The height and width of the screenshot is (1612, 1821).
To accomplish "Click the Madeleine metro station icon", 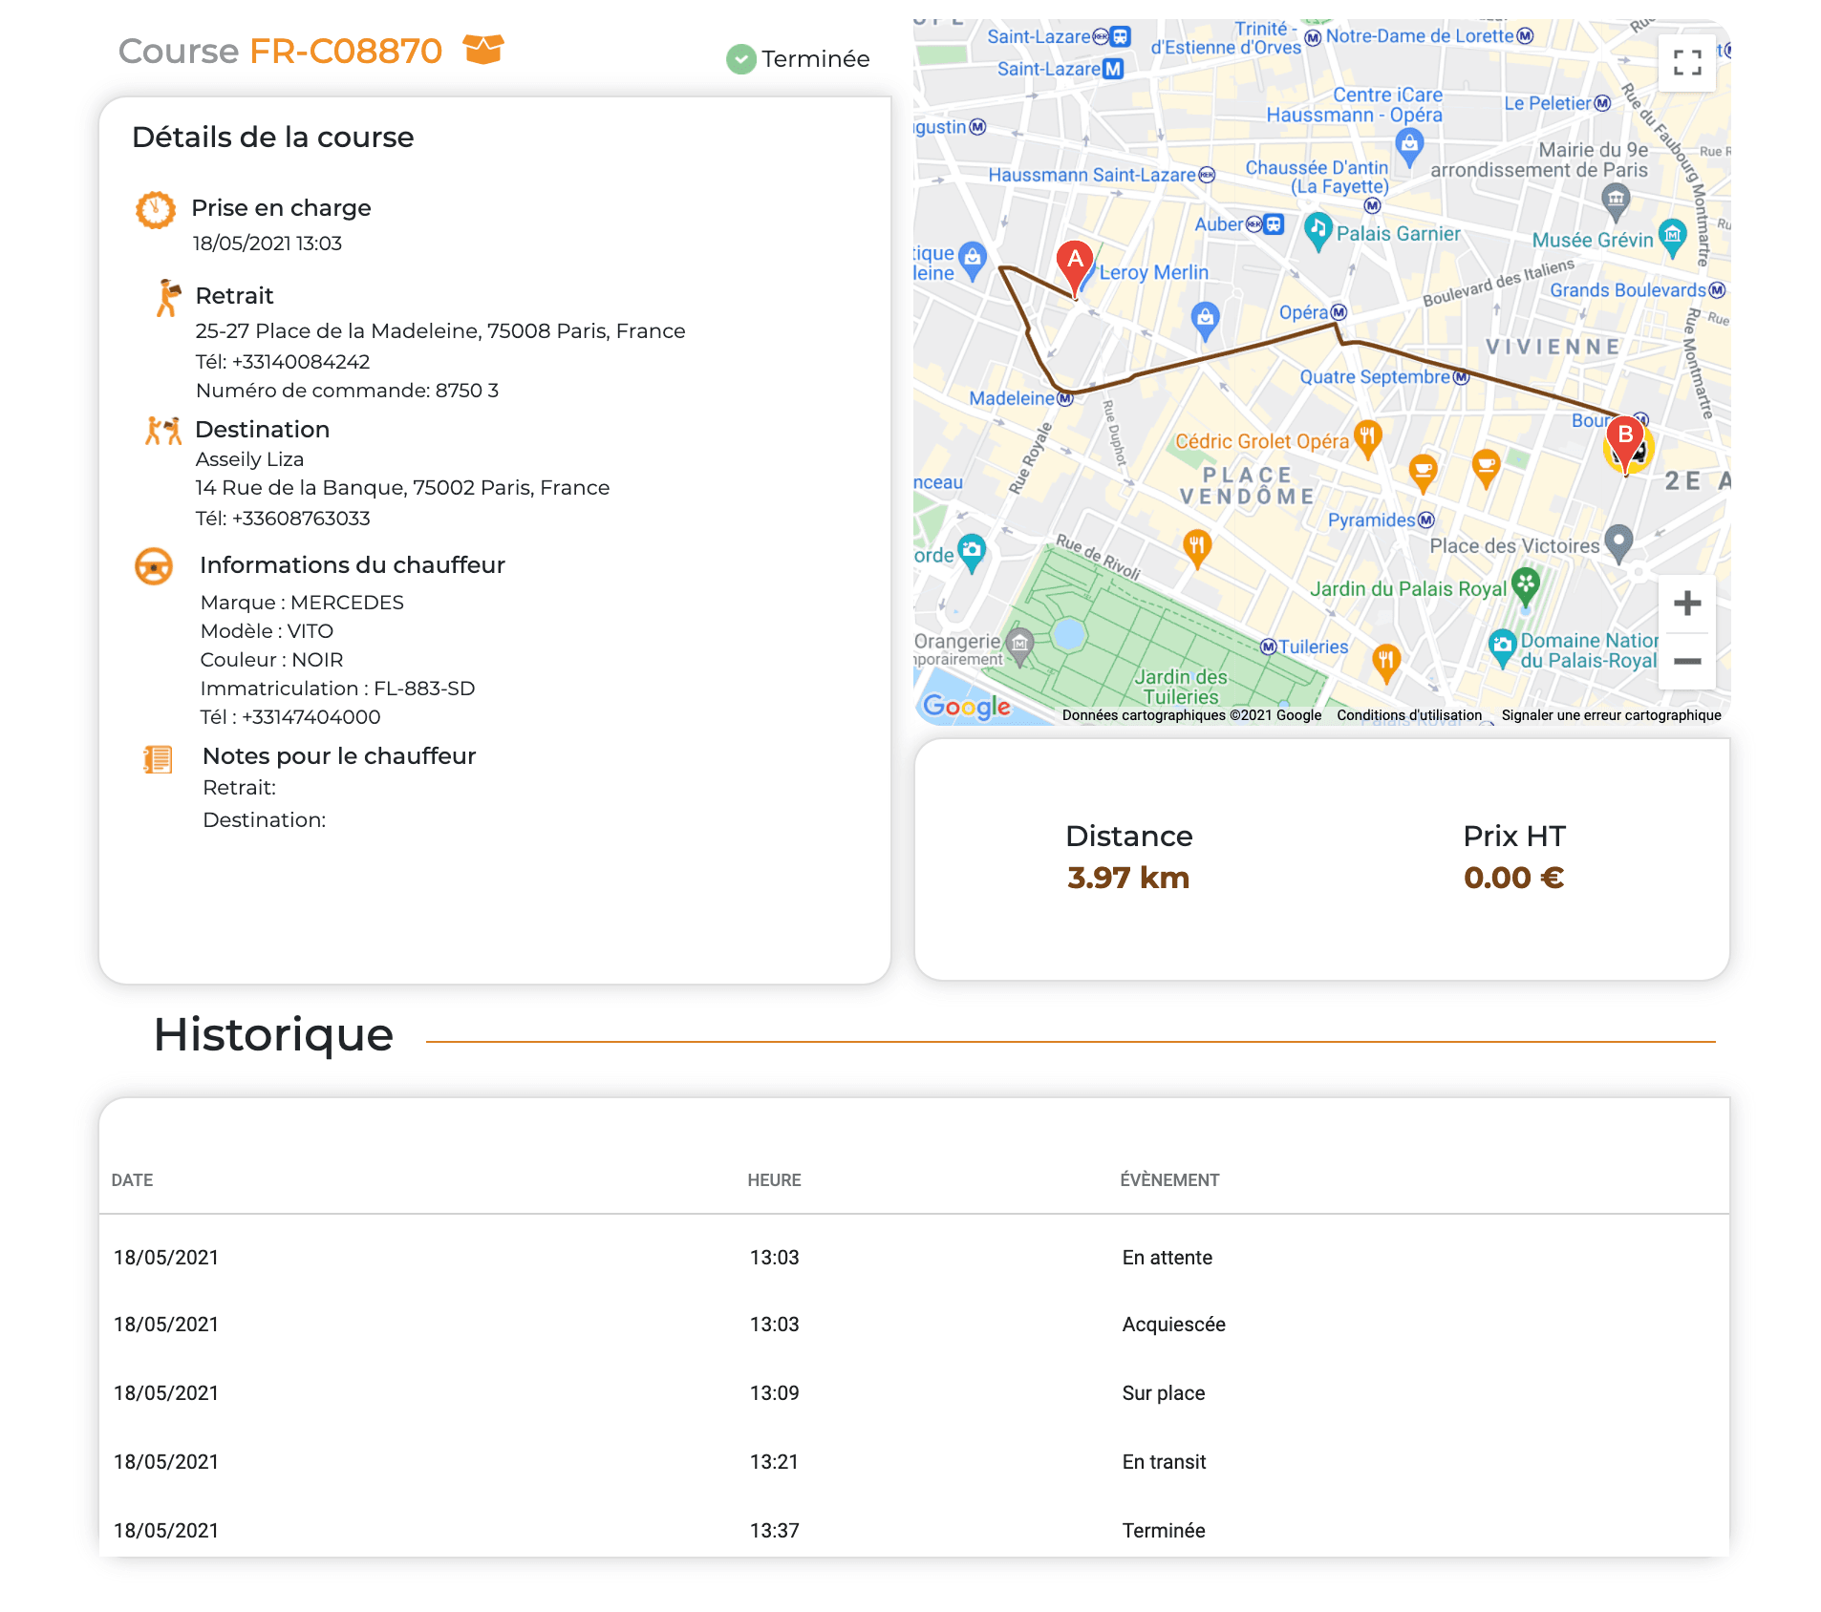I will 1065,398.
